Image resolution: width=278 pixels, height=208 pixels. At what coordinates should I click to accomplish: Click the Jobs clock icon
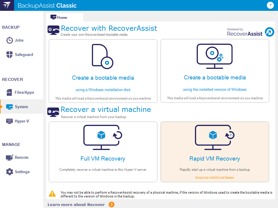coord(10,40)
